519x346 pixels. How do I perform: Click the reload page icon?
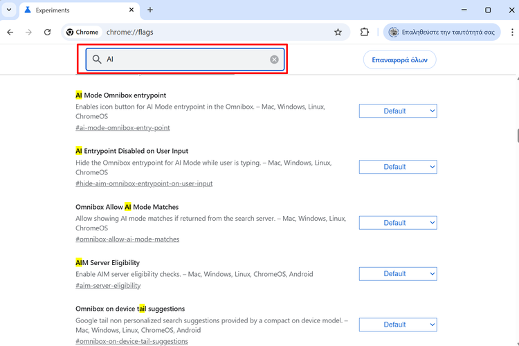pos(47,32)
